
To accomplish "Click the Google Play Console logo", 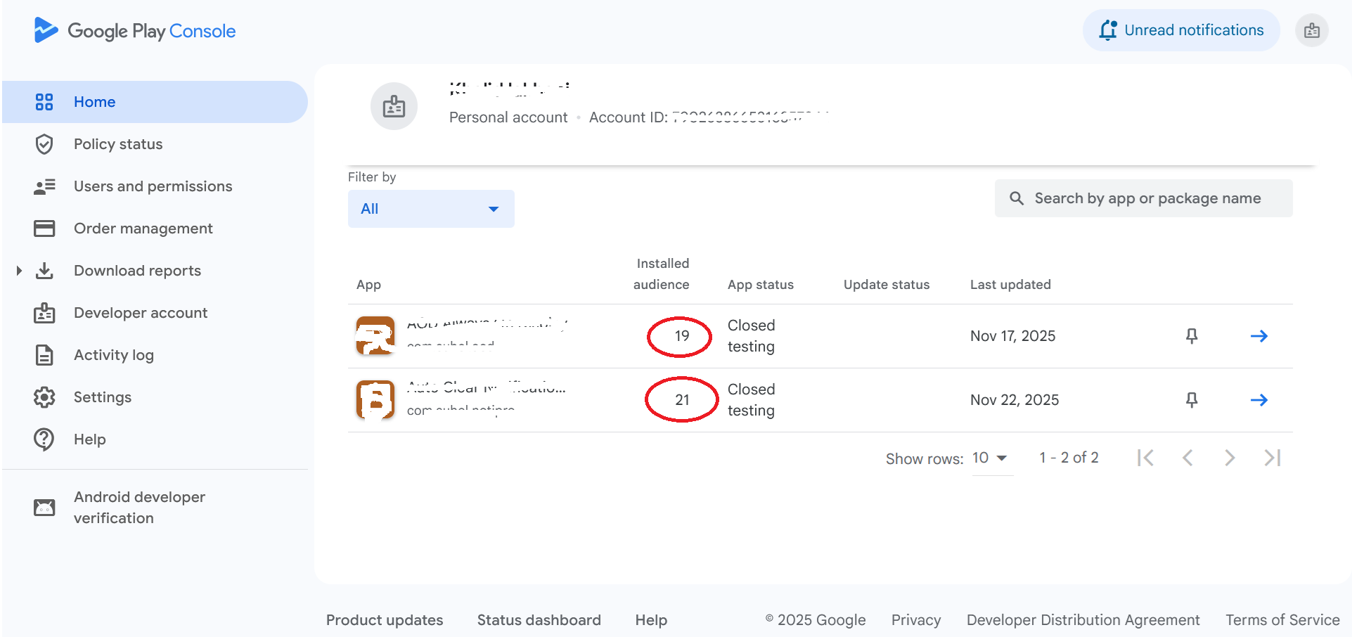I will click(134, 31).
